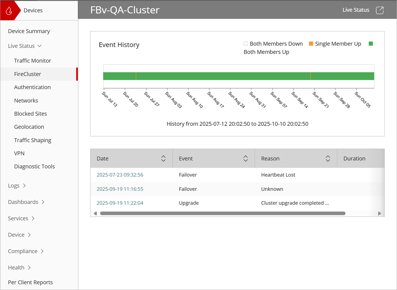Click the right arrow on the table scrollbar

[x=380, y=213]
